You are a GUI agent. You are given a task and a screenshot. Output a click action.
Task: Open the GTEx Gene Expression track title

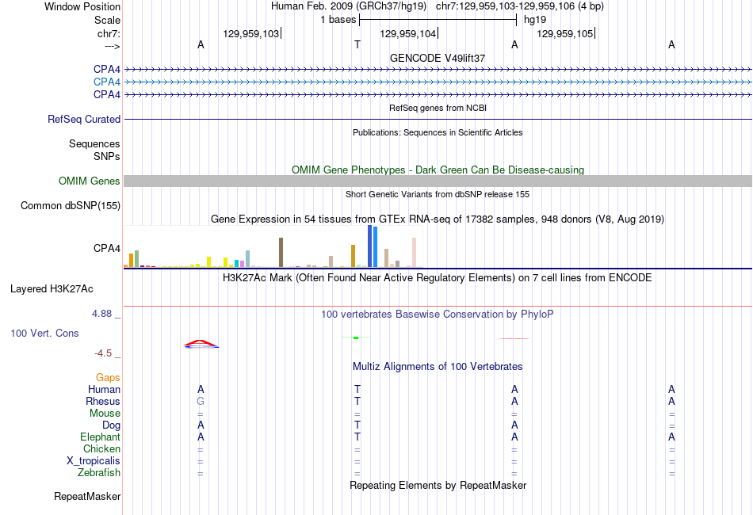coord(438,219)
